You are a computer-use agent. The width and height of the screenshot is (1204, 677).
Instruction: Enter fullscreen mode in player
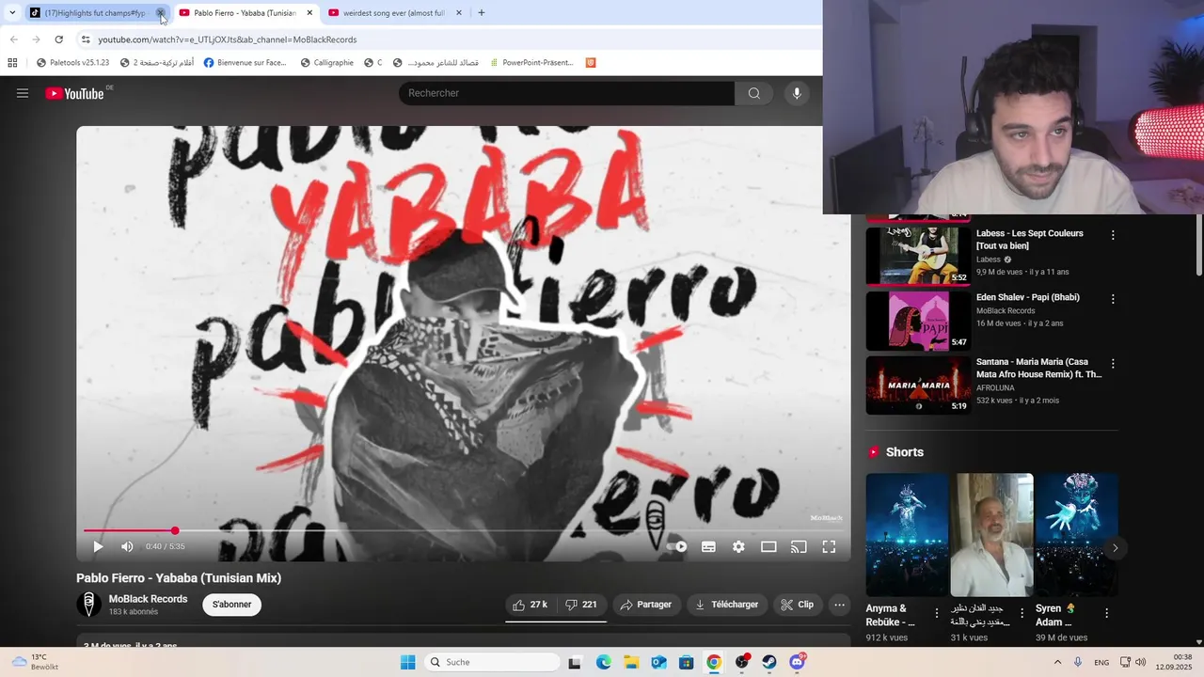[x=829, y=546]
